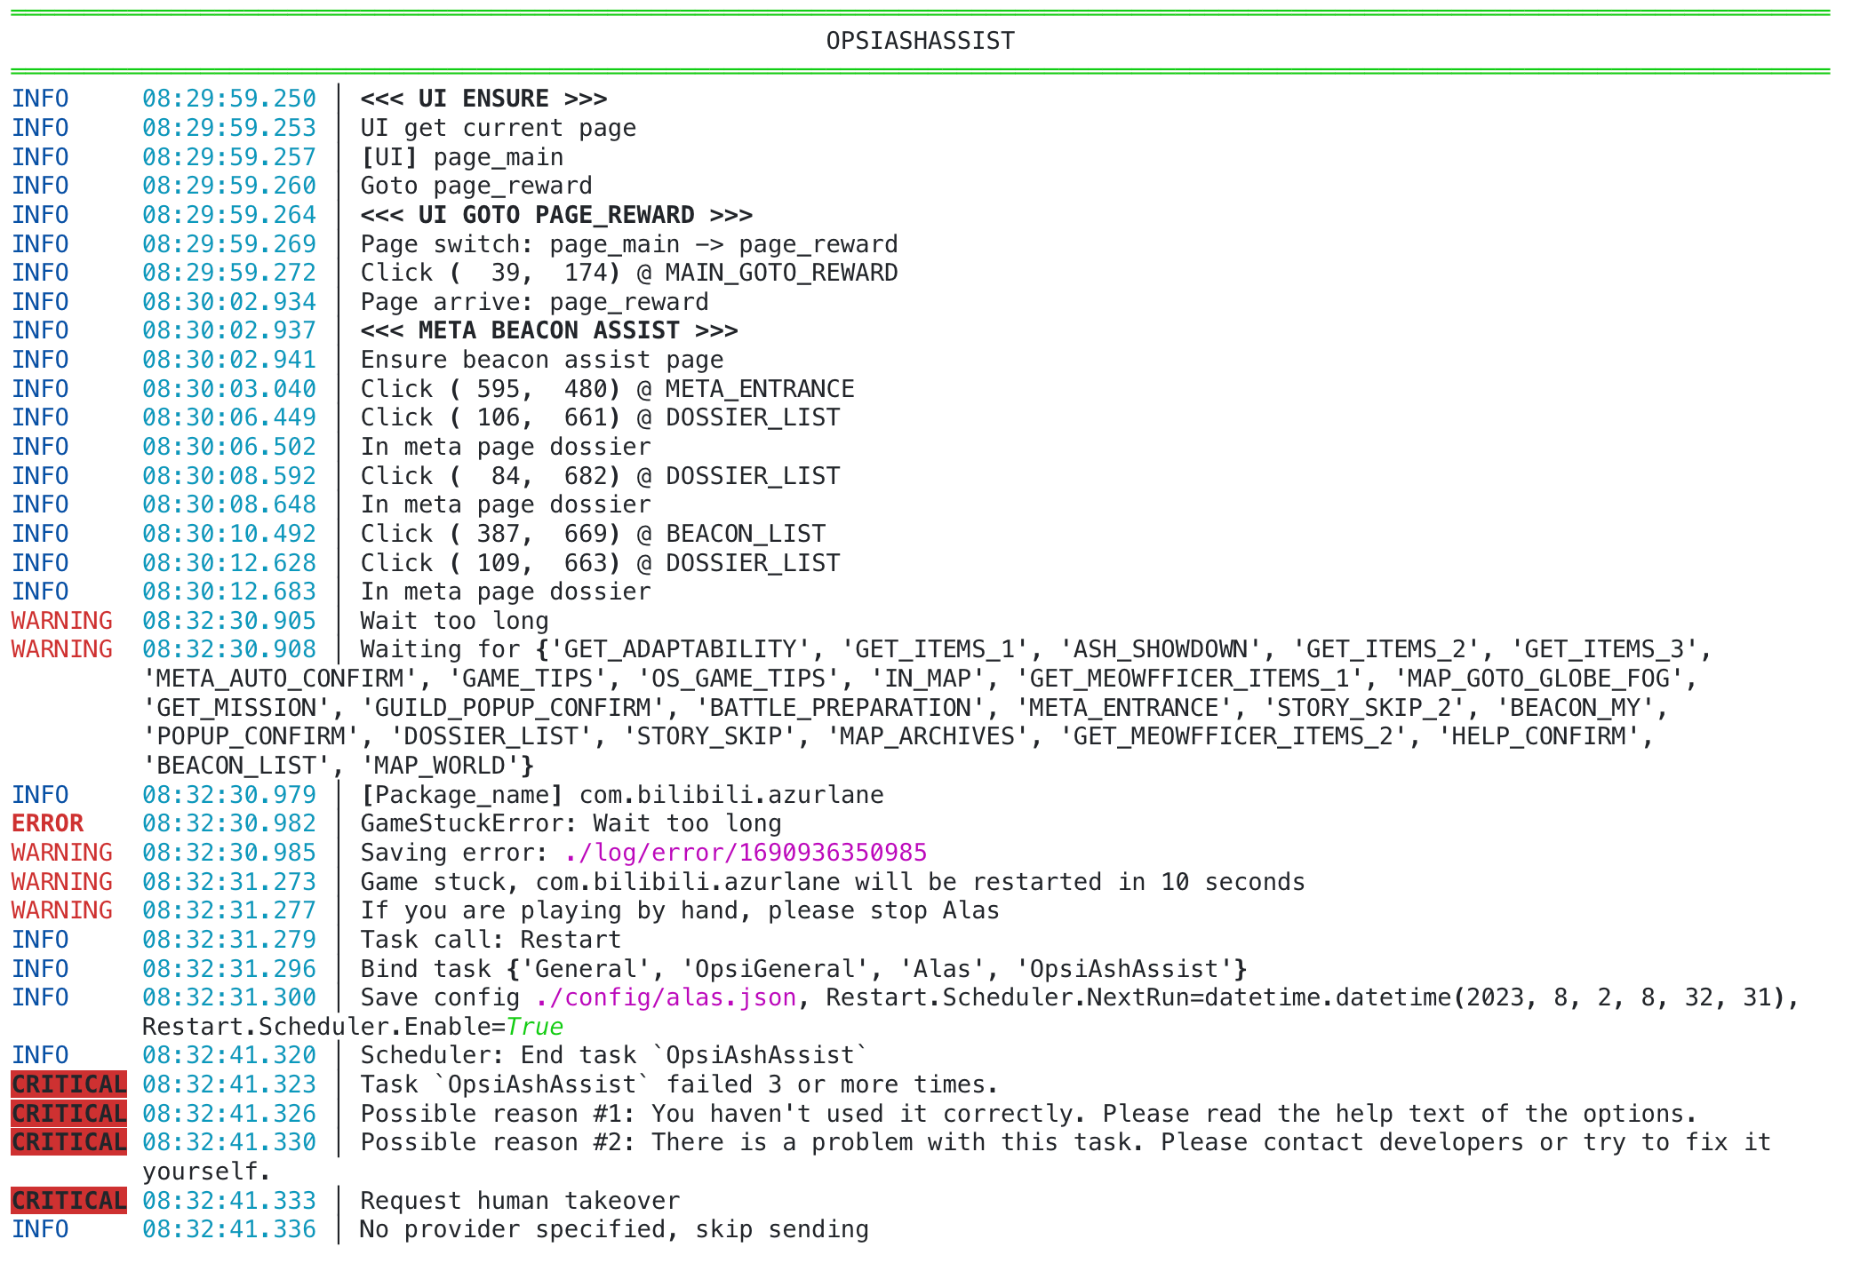The width and height of the screenshot is (1852, 1279).
Task: Click the Scheduler: End task OpsiAshAssist line
Action: (x=610, y=1054)
